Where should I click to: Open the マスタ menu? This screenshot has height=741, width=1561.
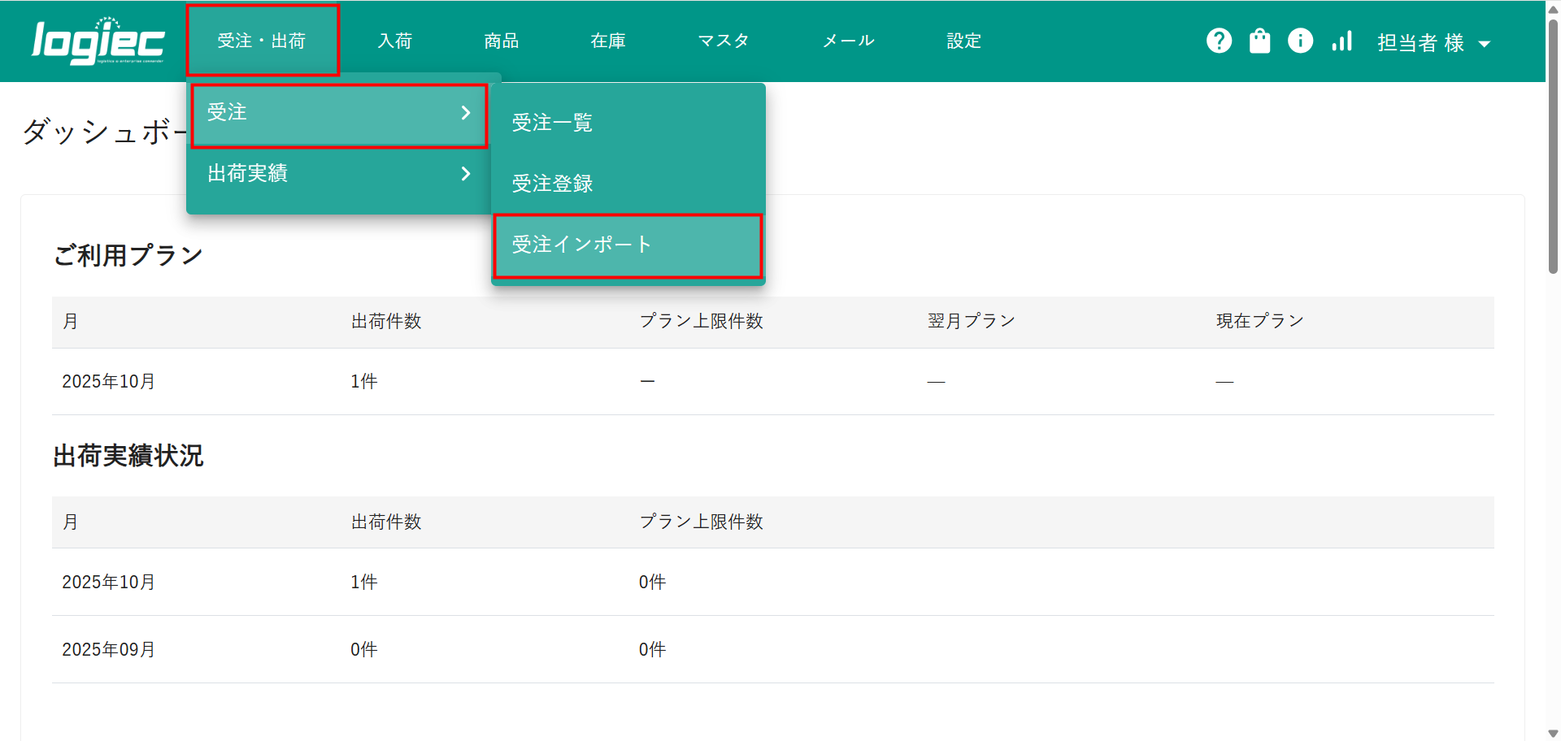pos(724,41)
